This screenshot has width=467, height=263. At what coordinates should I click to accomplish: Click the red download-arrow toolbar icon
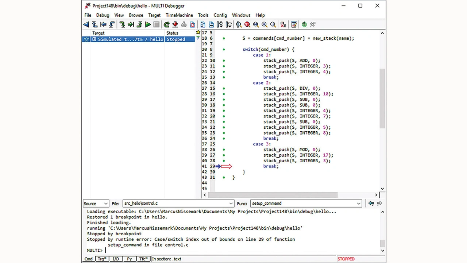(175, 24)
